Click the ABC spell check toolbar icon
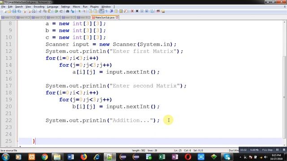287x161 pixels. pos(158,11)
